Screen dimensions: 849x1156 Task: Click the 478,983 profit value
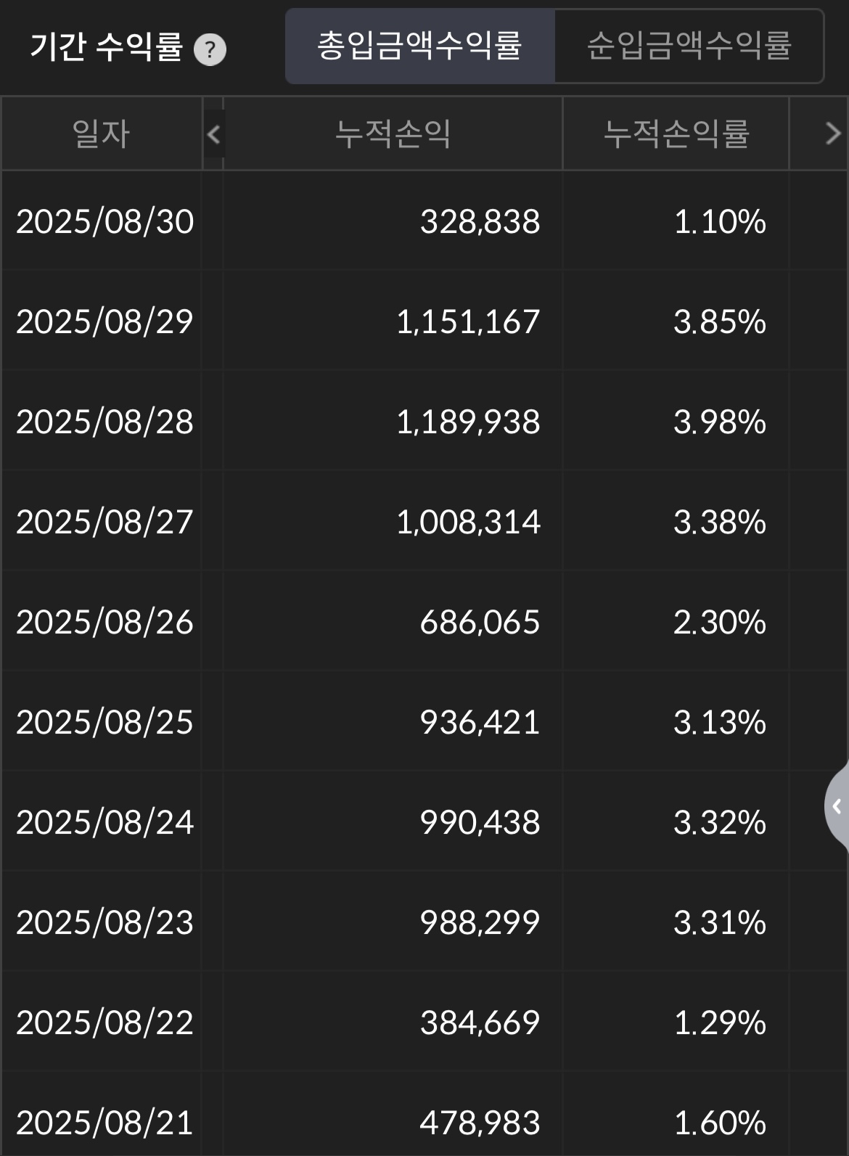(x=480, y=1123)
